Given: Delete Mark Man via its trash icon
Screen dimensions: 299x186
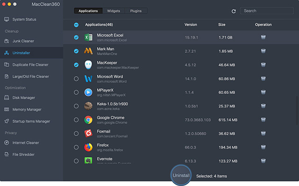Looking at the screenshot, I should click(x=263, y=51).
